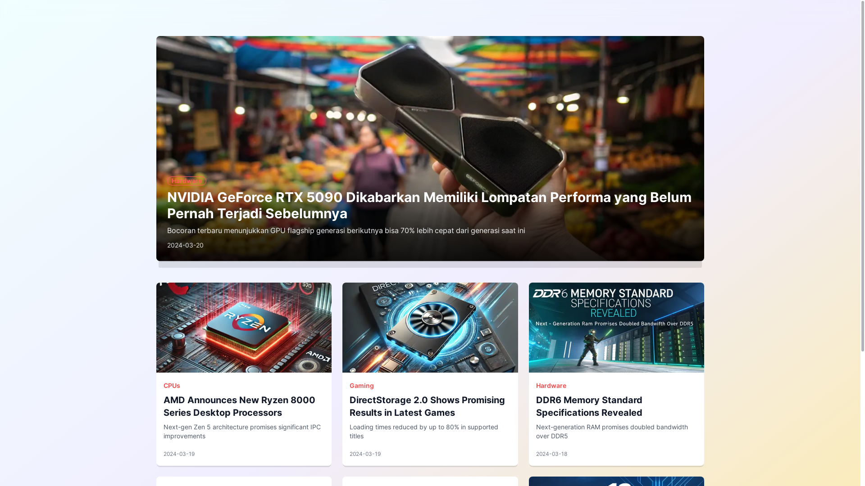Screen dimensions: 865x486
Task: Click the horizontal scrollbar beneath the hero banner
Action: pos(430,265)
